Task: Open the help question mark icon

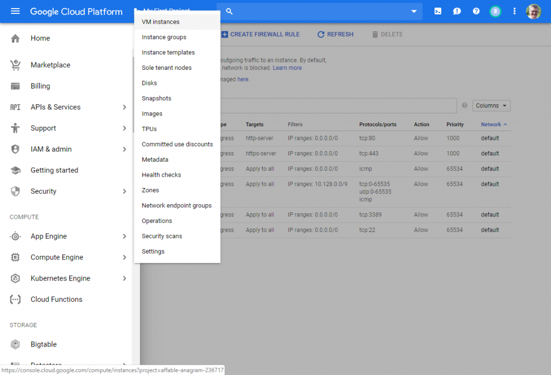Action: click(x=476, y=11)
